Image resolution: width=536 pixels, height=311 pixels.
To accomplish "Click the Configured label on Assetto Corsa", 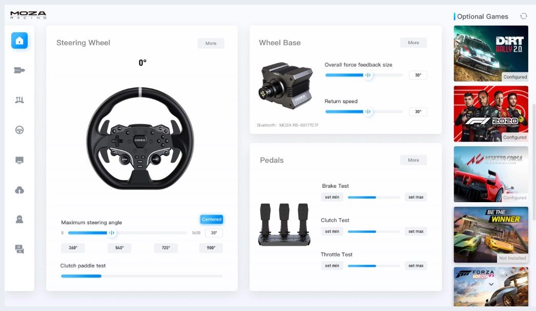I will [x=515, y=198].
